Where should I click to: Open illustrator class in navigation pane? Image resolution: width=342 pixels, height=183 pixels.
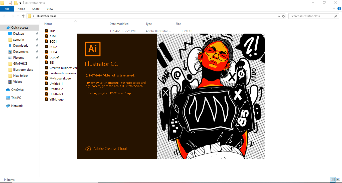tap(23, 70)
